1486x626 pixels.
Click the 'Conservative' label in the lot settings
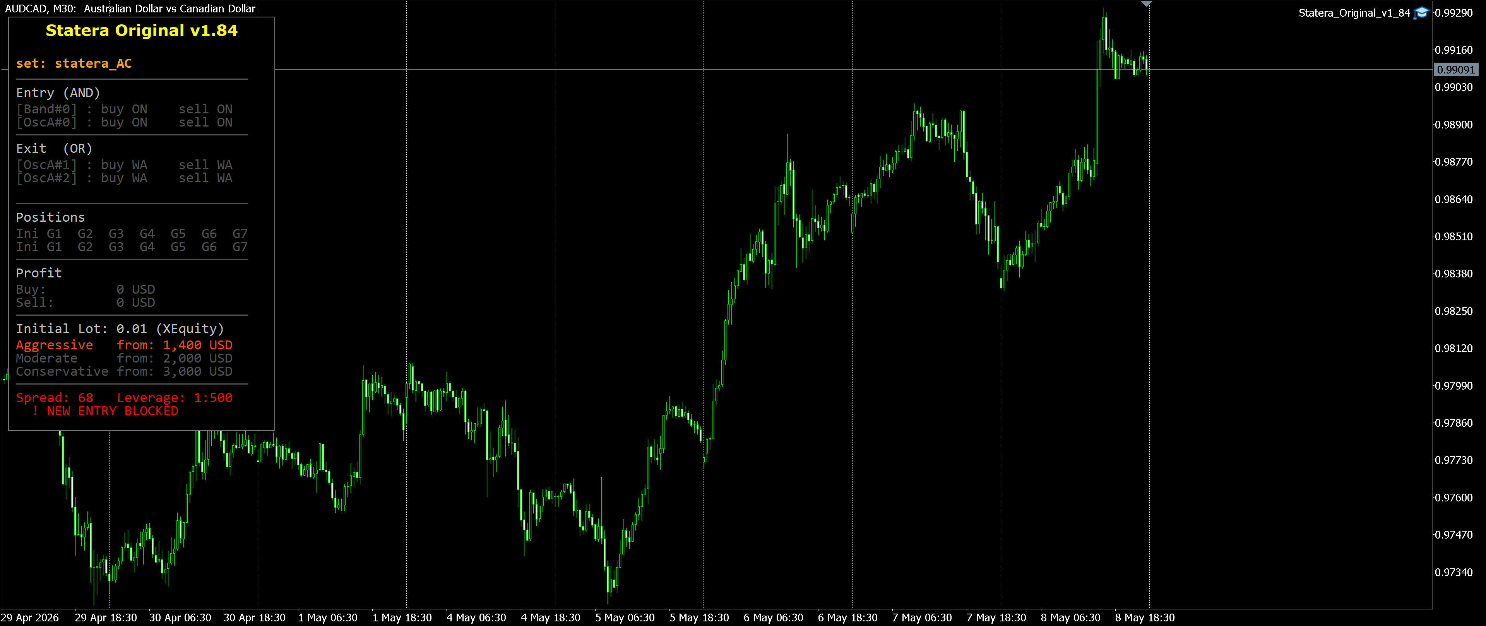tap(62, 371)
